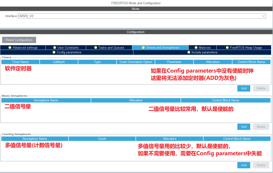273x173 pixels.
Task: Click the Parameter column header
Action: 174,62
